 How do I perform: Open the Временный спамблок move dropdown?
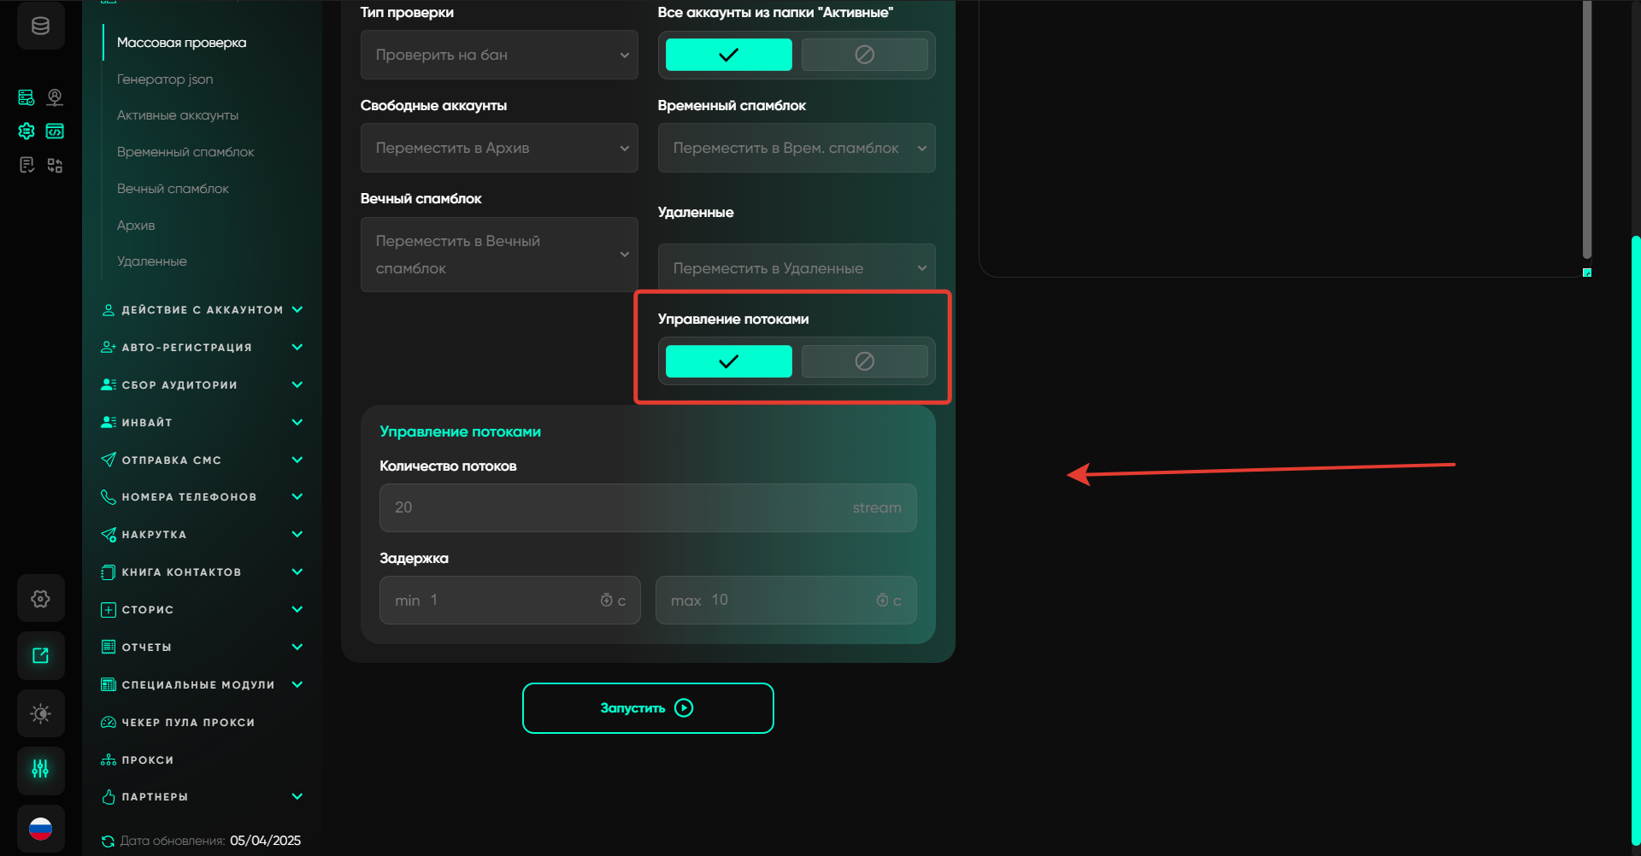click(x=796, y=148)
